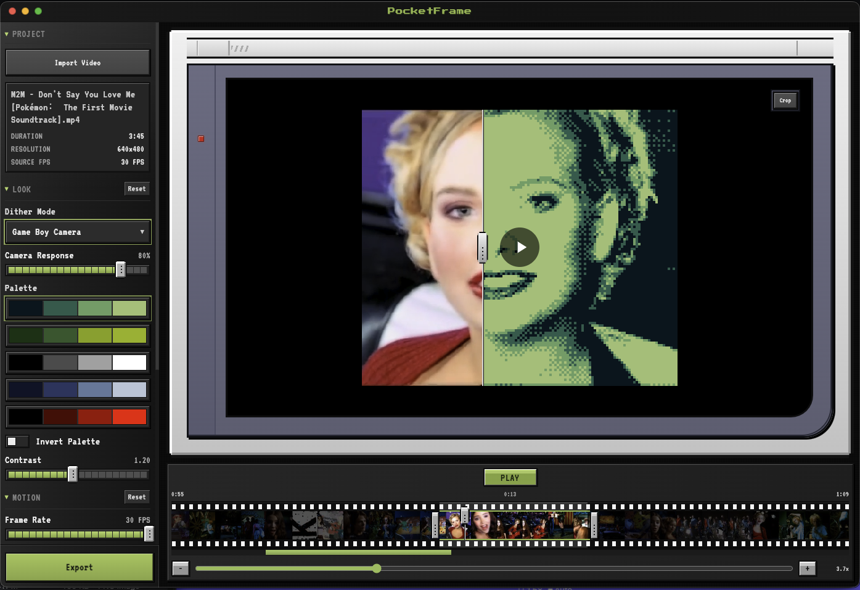Click the Frame Rate slider handle
Screen dimensions: 860x590
(x=149, y=534)
